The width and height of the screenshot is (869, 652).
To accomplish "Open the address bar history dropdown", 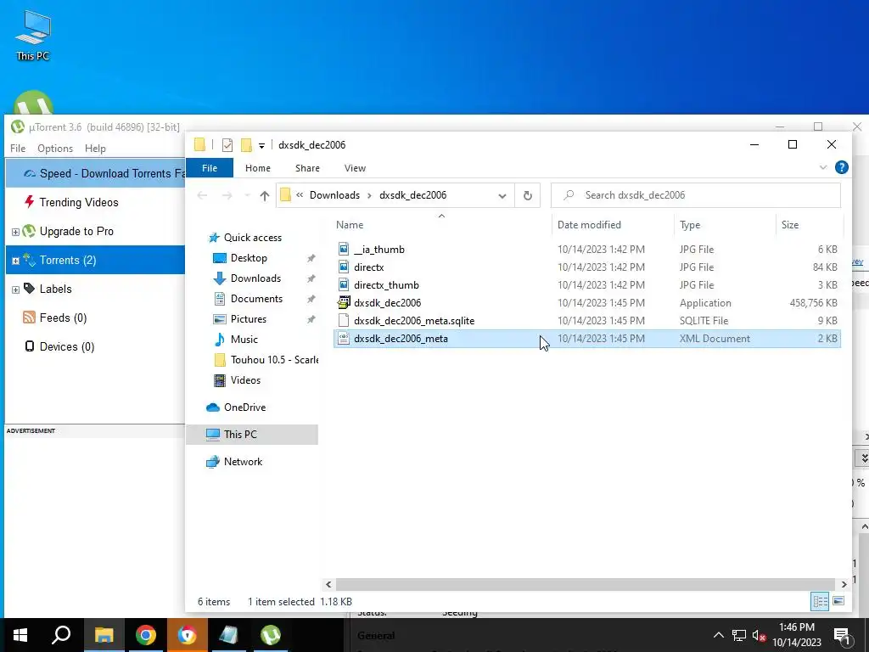I will pos(502,196).
